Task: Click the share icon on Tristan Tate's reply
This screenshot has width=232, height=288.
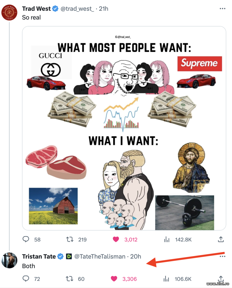Action: [x=221, y=279]
